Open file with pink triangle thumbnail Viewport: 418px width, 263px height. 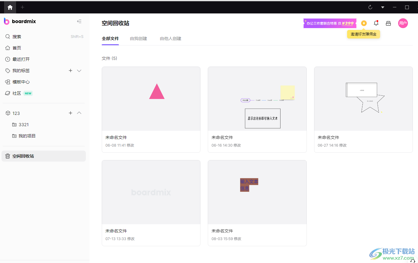[x=151, y=99]
